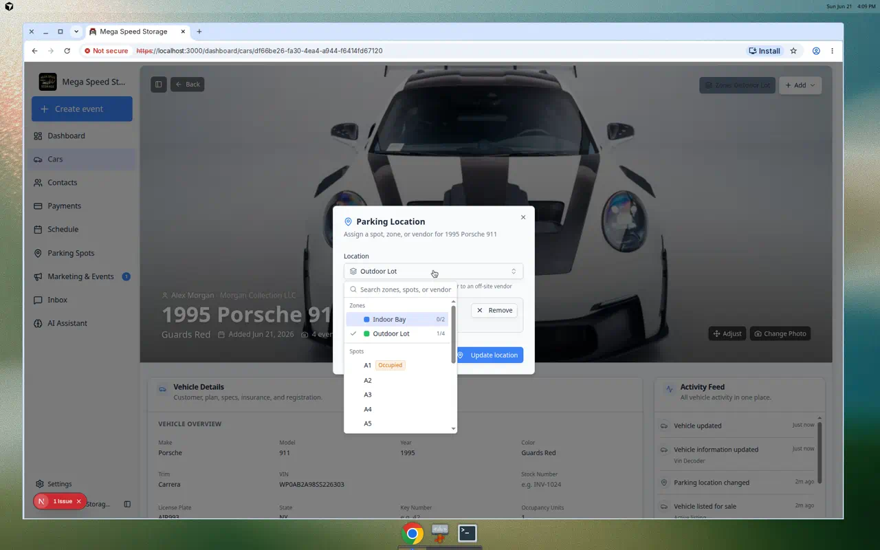Click the Dashboard grid icon in sidebar
Screen dimensions: 880x550
[38, 136]
